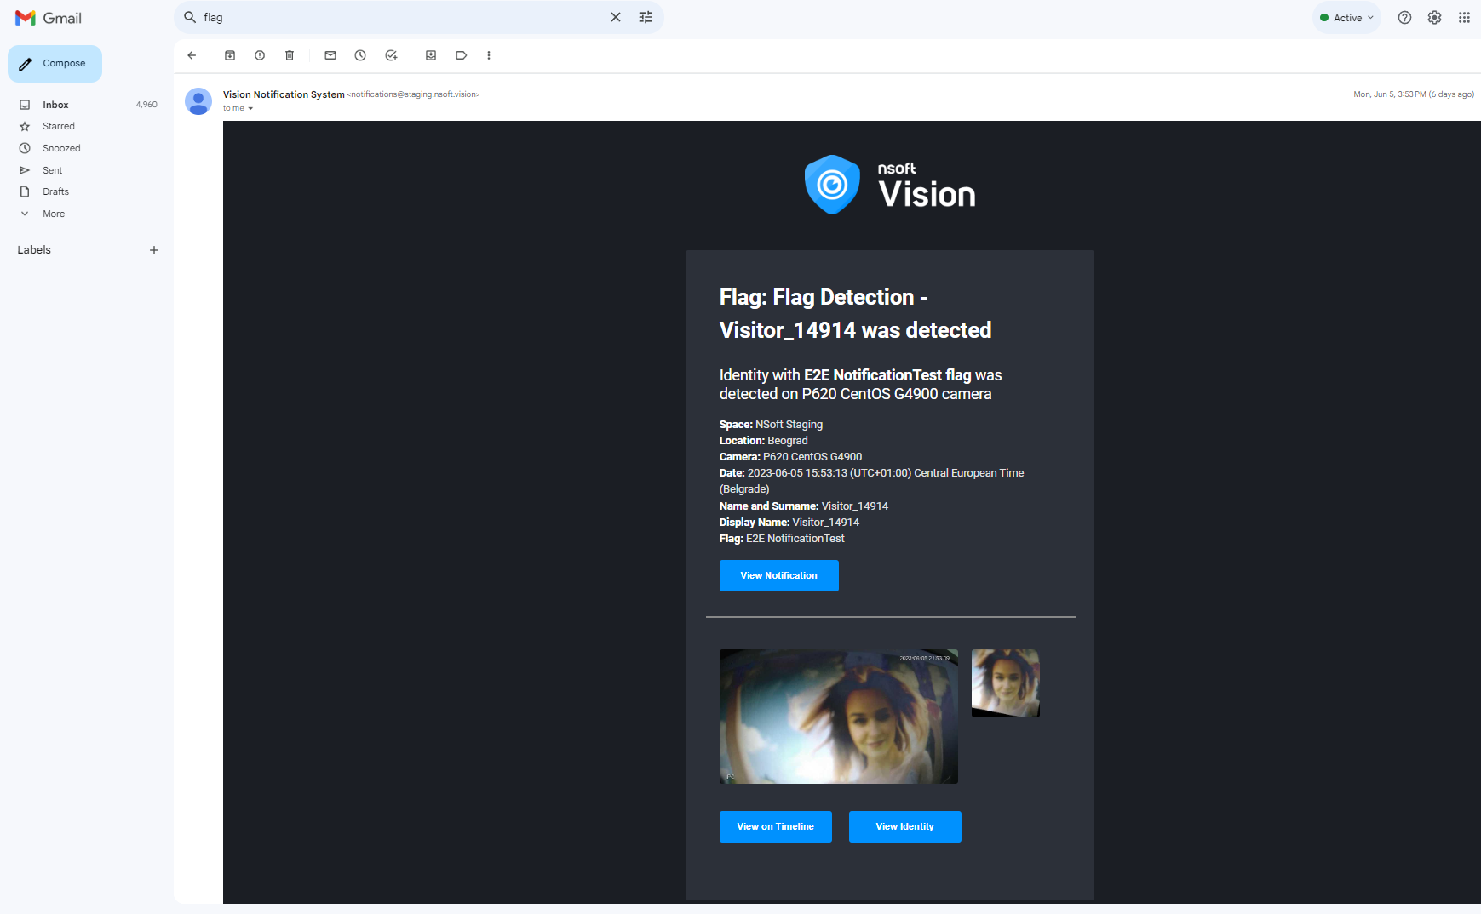Open the Inbox folder
1481x914 pixels.
[87, 105]
